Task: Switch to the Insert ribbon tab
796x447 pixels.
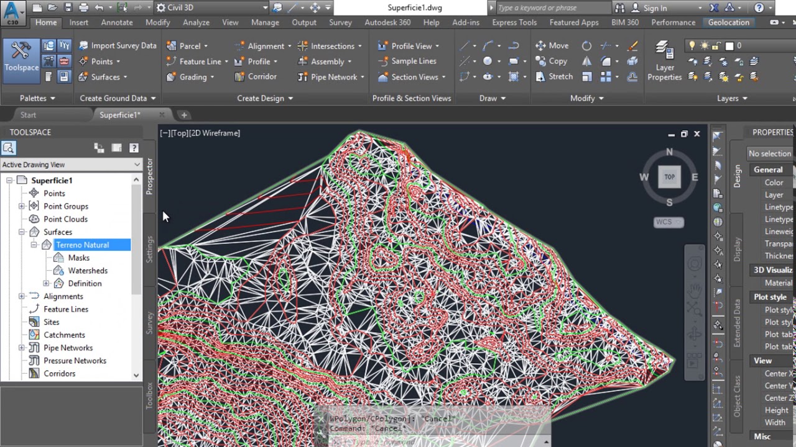Action: coord(78,22)
